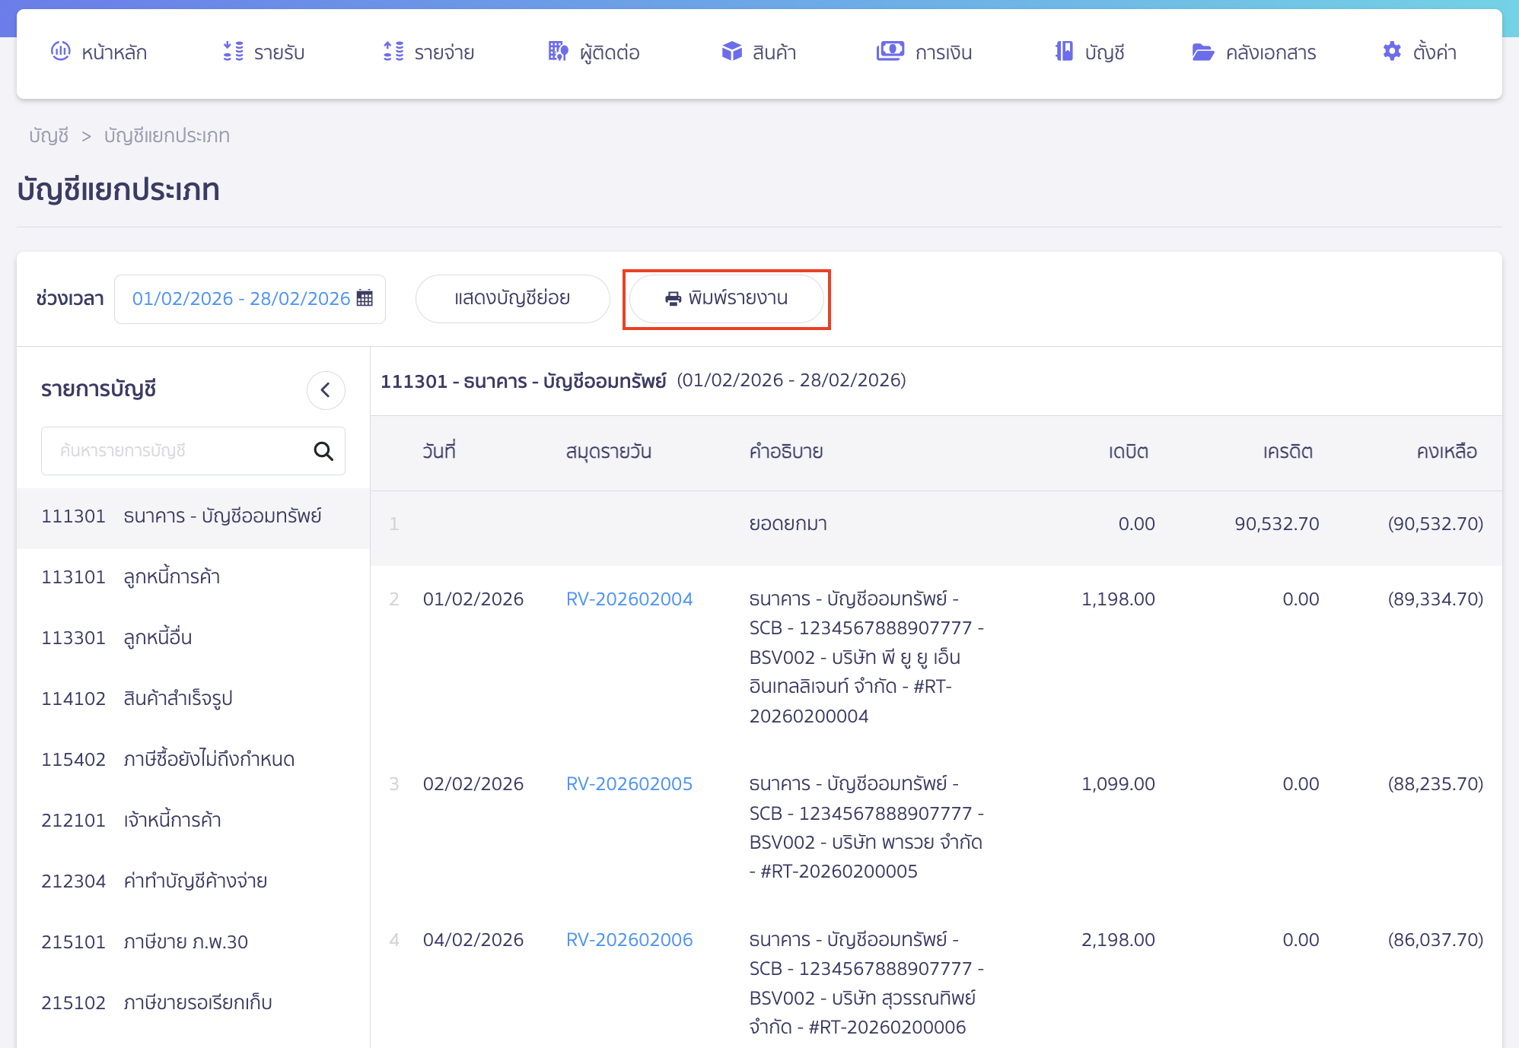Click the พิมพ์รายงาน print report button
Viewport: 1519px width, 1048px height.
727,298
